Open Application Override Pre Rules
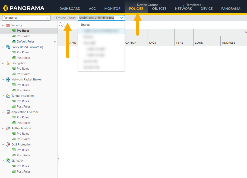 coord(23,118)
